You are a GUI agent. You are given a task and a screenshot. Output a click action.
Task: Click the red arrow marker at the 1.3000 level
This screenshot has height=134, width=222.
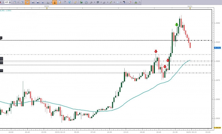pyautogui.click(x=168, y=60)
